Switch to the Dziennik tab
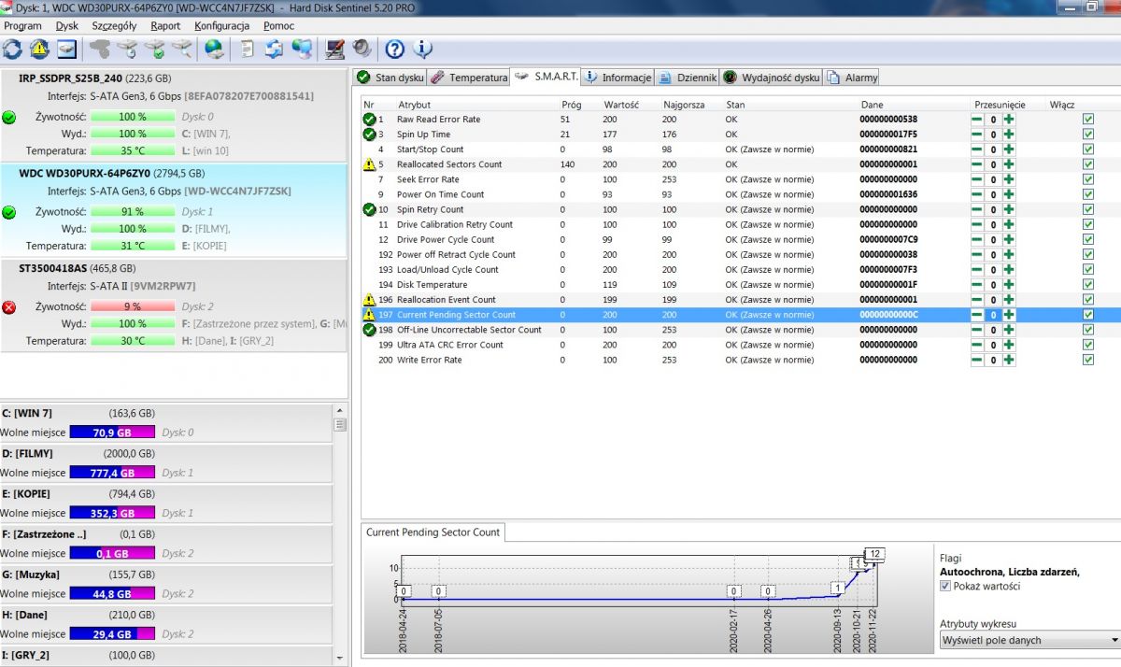This screenshot has height=667, width=1121. point(688,78)
